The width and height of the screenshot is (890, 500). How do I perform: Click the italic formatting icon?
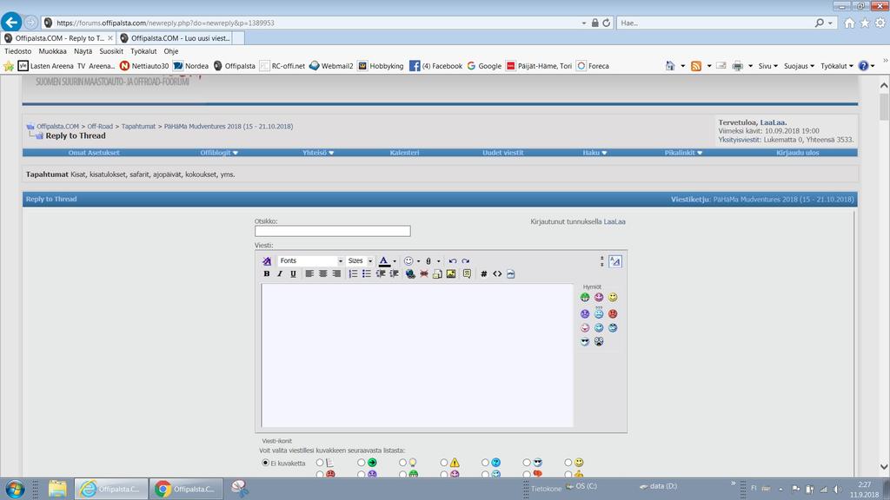(280, 274)
